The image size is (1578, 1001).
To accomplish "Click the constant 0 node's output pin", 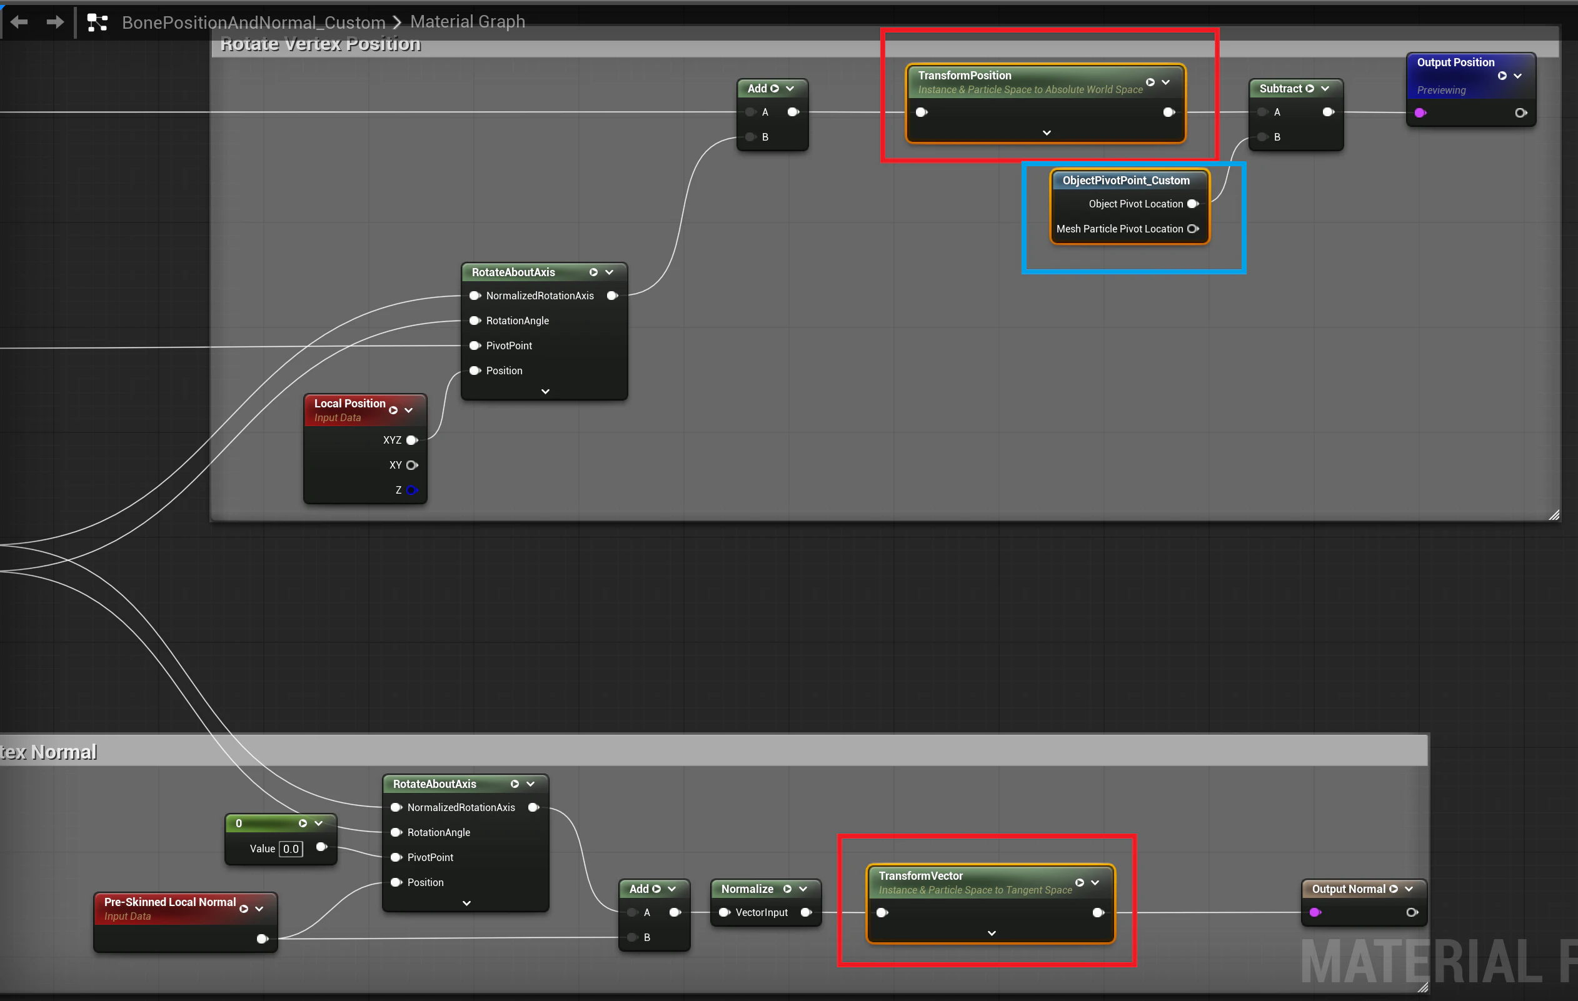I will click(322, 847).
